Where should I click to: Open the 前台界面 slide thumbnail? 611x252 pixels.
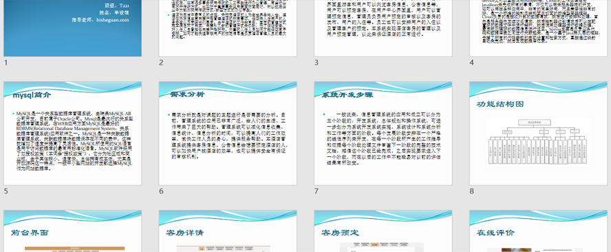tap(72, 231)
